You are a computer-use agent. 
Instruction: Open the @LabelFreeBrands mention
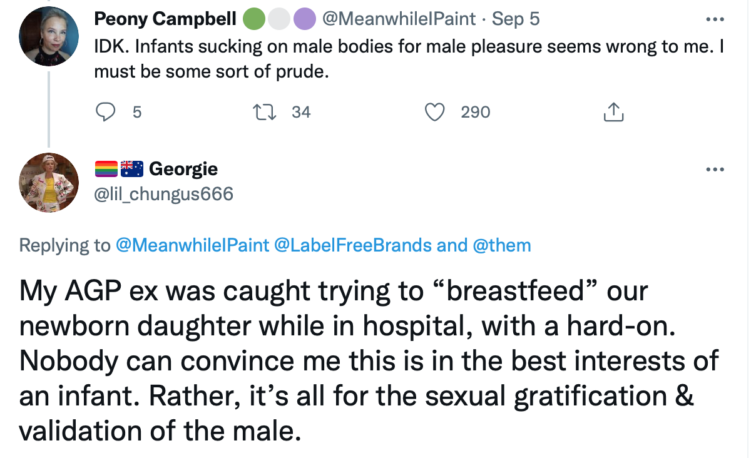[x=352, y=245]
